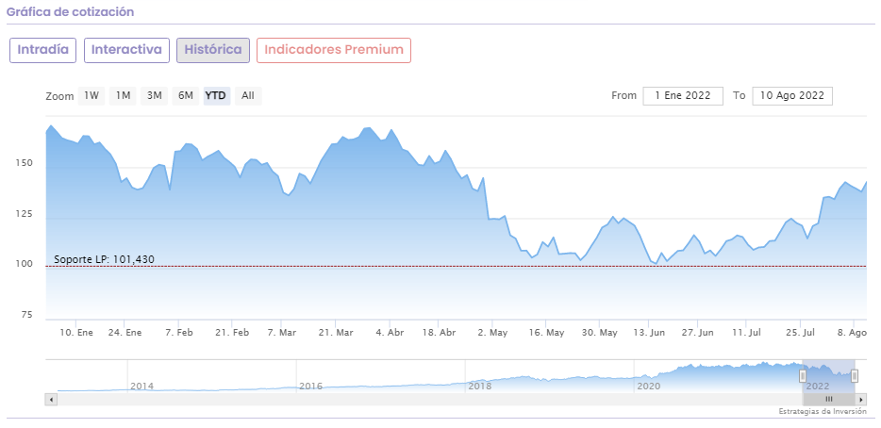881x428 pixels.
Task: Select the YTD zoom range
Action: point(216,95)
